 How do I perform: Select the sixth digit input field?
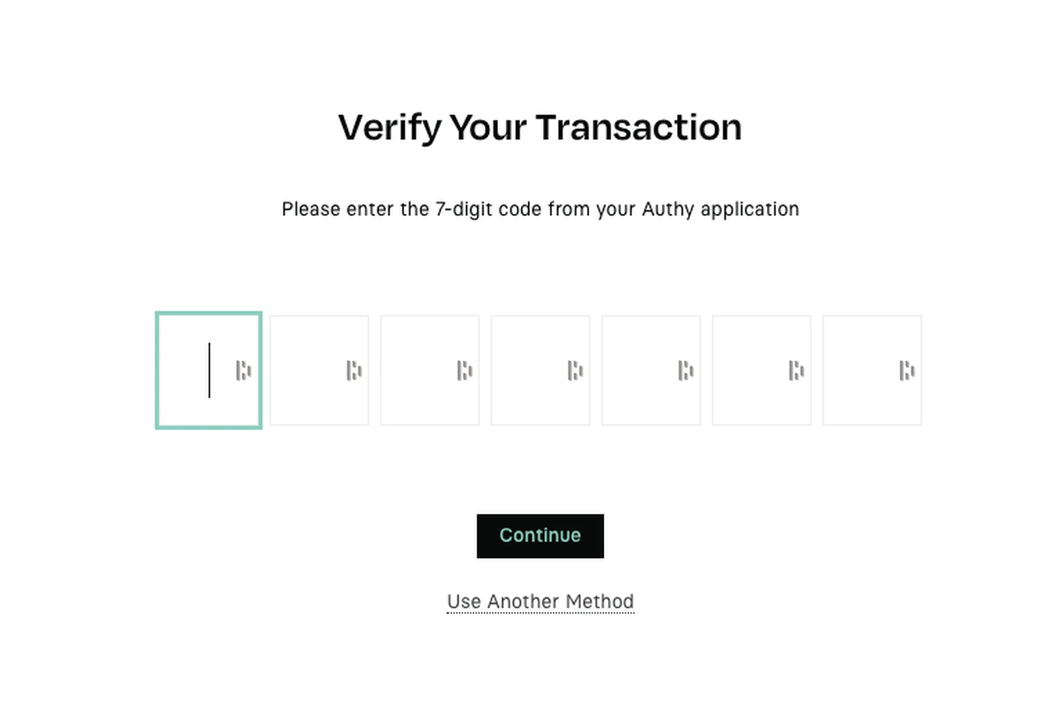[x=762, y=370]
